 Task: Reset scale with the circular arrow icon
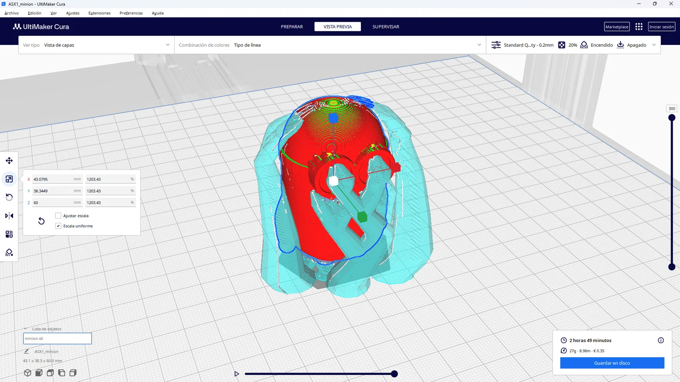tap(41, 221)
